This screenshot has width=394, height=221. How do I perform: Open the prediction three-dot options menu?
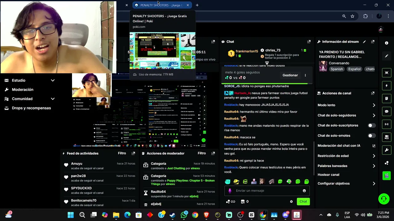tap(305, 75)
